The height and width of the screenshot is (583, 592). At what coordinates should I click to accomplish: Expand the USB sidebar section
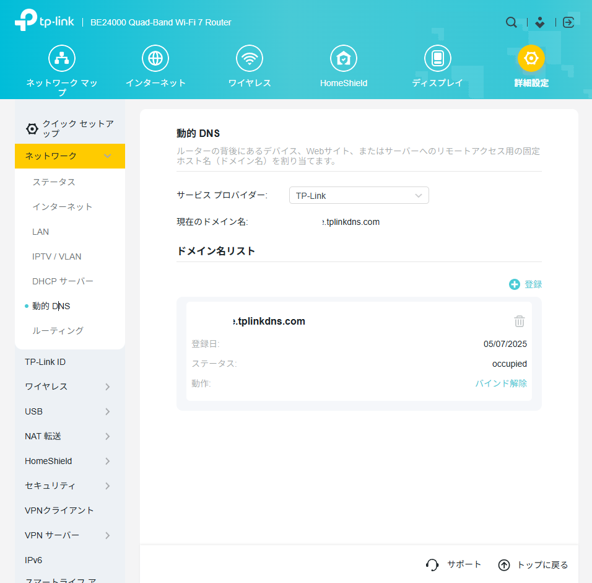(70, 411)
